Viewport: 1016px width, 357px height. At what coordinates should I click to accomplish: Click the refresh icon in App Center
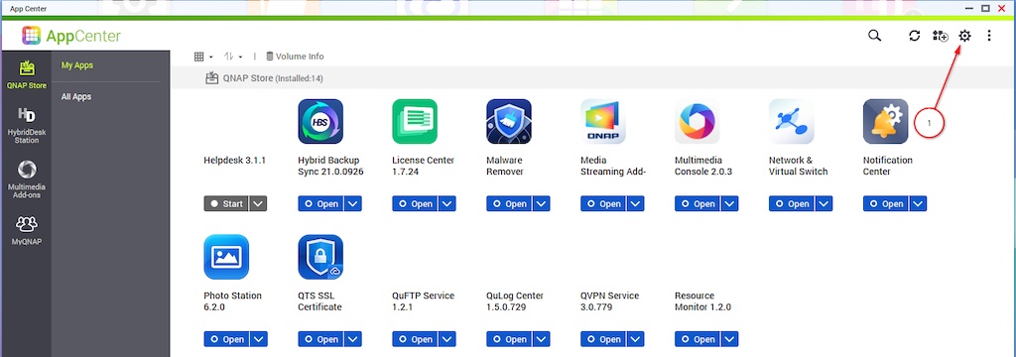pos(914,36)
